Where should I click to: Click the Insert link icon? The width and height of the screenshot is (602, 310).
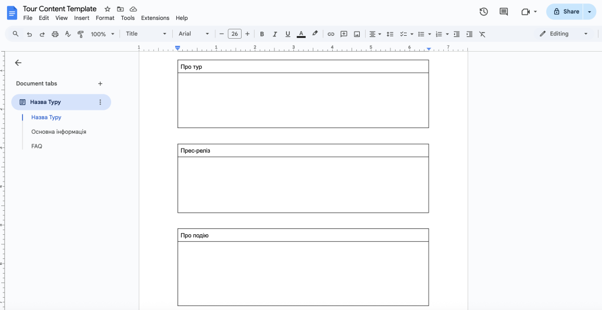pos(331,34)
